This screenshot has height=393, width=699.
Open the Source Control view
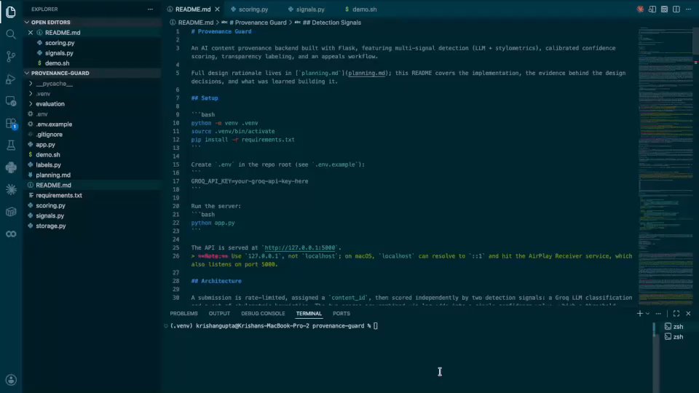point(11,56)
